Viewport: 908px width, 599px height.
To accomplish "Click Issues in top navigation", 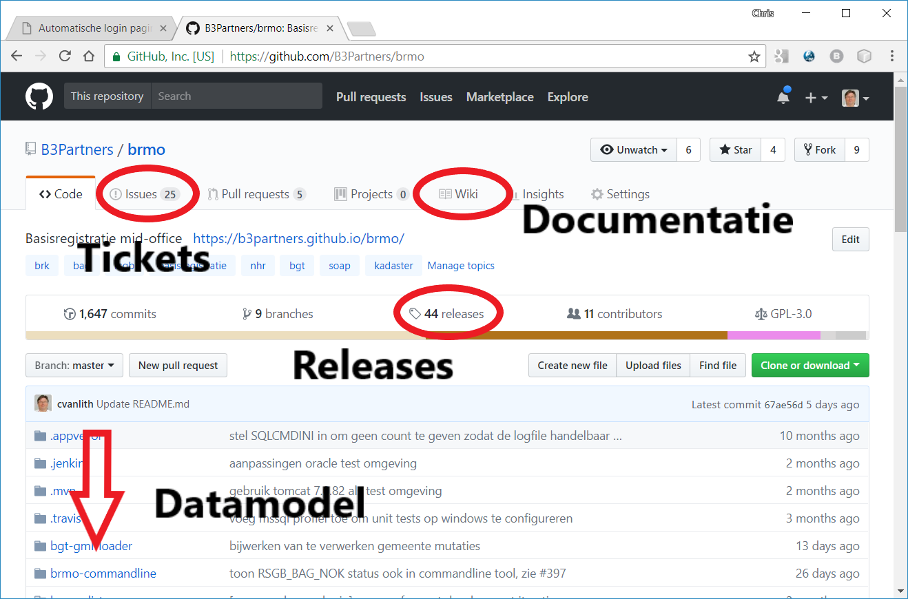I will (436, 97).
